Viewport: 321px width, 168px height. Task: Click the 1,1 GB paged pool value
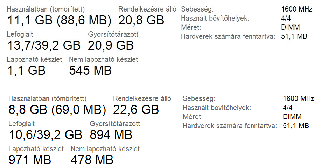coord(26,70)
